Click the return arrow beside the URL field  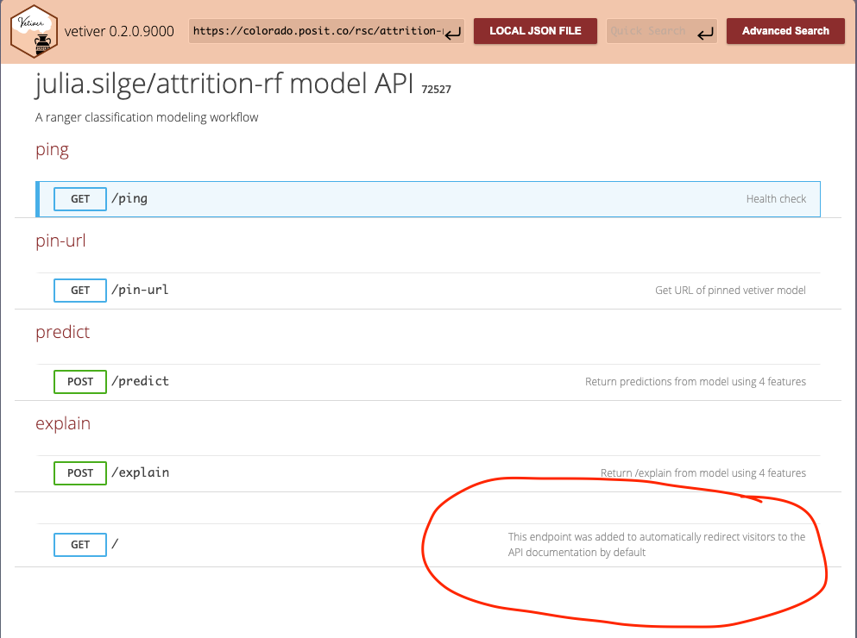(x=452, y=33)
